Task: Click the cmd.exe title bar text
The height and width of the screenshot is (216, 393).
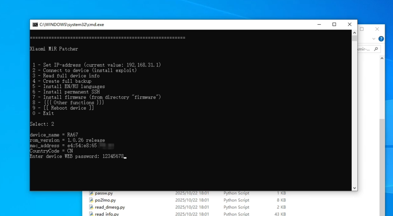Action: pos(72,25)
